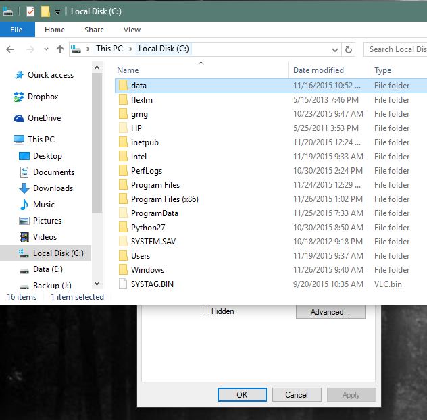
Task: Click the Forward navigation arrow
Action: 30,49
